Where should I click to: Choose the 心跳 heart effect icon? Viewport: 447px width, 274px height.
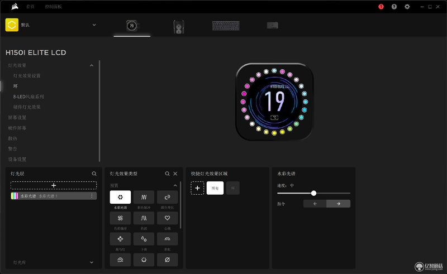167,218
